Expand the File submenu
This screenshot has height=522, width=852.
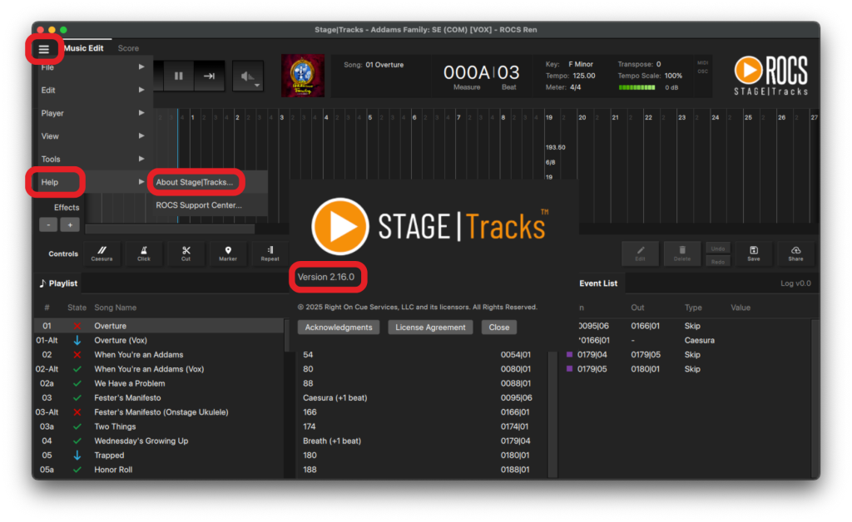(x=92, y=67)
